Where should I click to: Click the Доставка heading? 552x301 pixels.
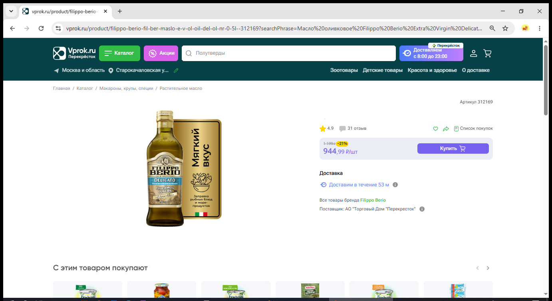click(331, 173)
